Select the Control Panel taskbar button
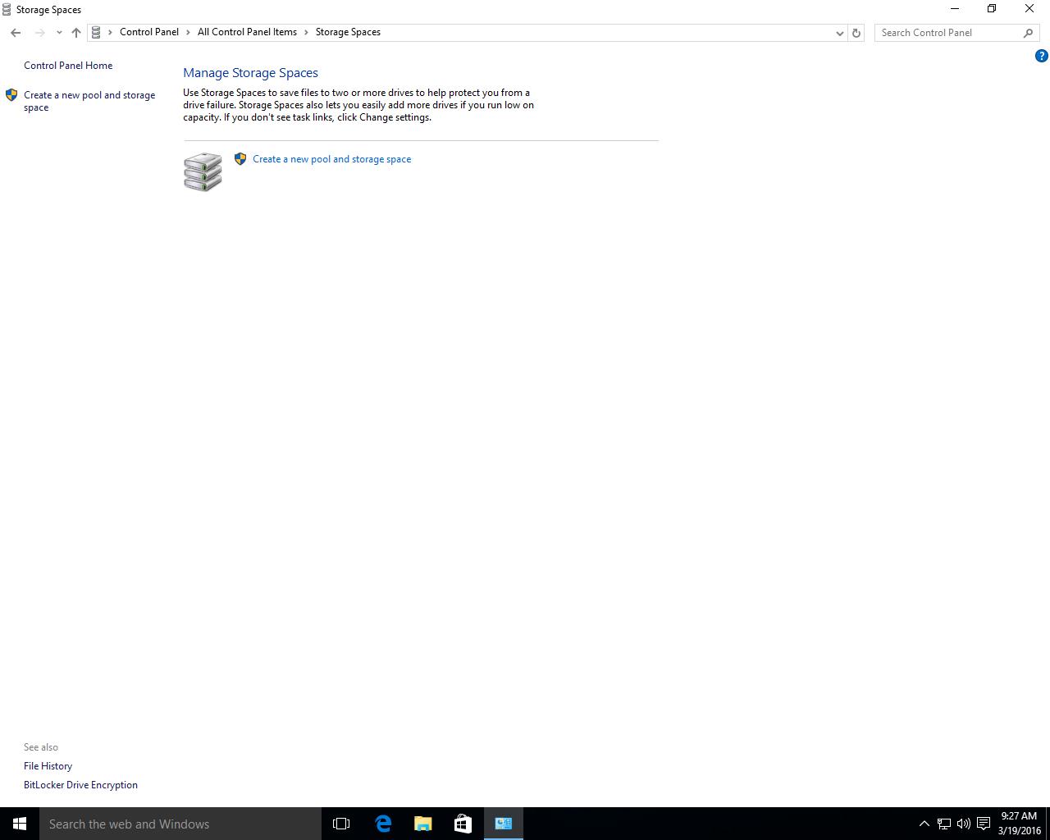Image resolution: width=1050 pixels, height=840 pixels. click(x=503, y=824)
